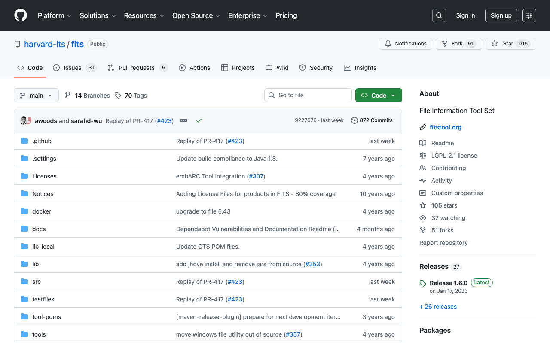Open the + 26 releases link
Screen dimensions: 550x343
pyautogui.click(x=438, y=306)
